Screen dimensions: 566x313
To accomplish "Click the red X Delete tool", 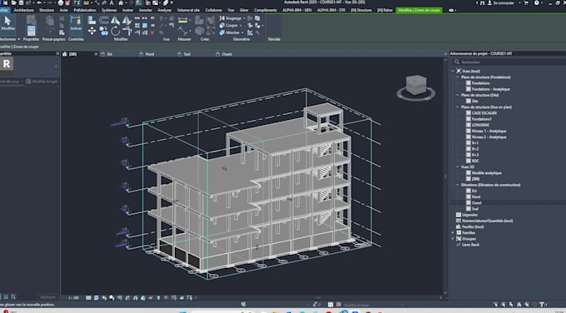I will click(152, 32).
